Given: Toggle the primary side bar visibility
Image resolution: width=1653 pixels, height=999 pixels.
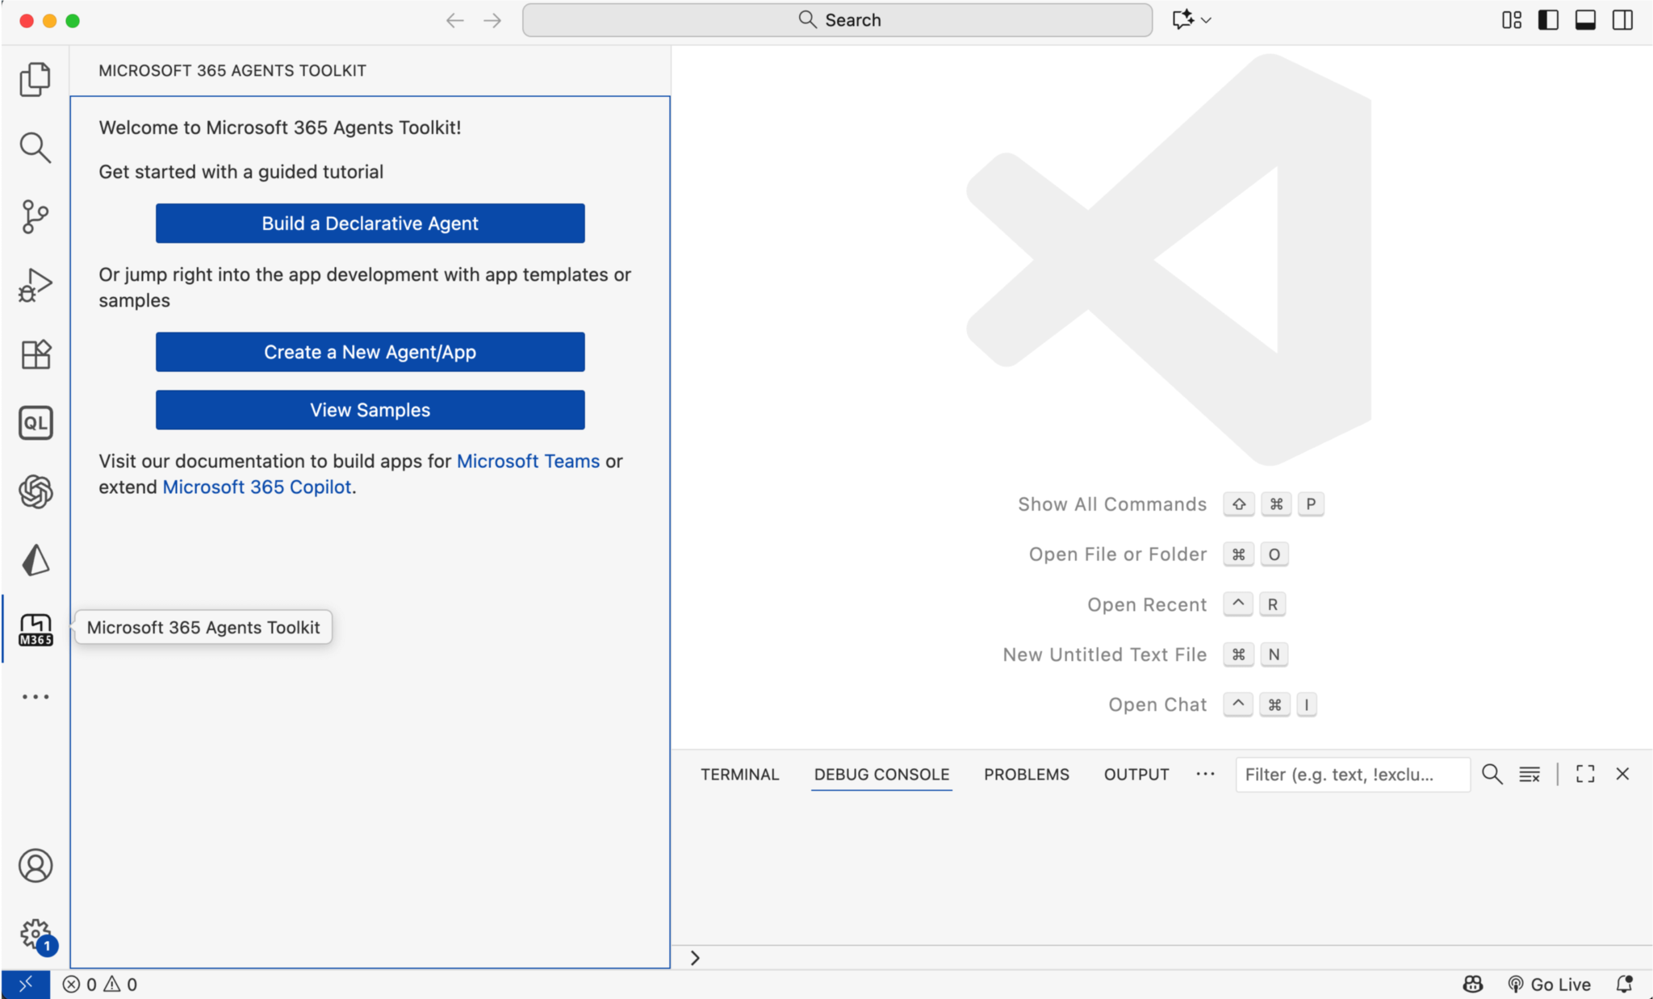Looking at the screenshot, I should click(x=1547, y=20).
